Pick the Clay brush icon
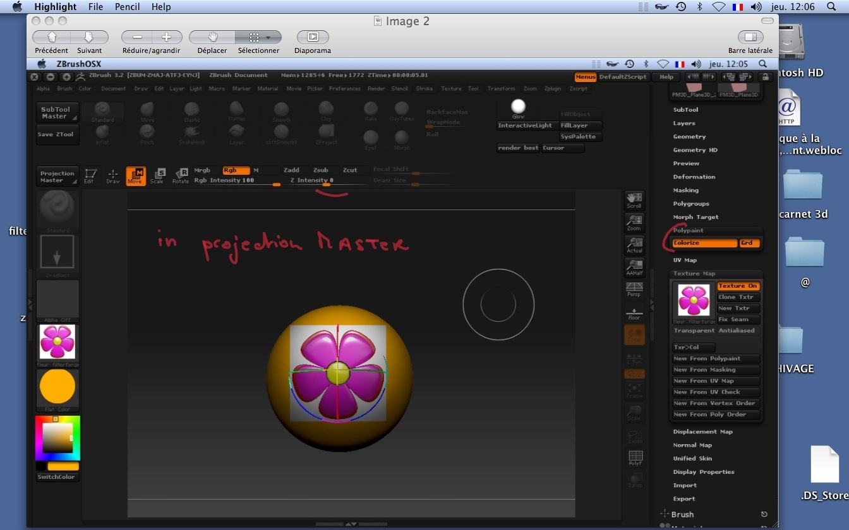Screen dimensions: 849x530 [326, 111]
